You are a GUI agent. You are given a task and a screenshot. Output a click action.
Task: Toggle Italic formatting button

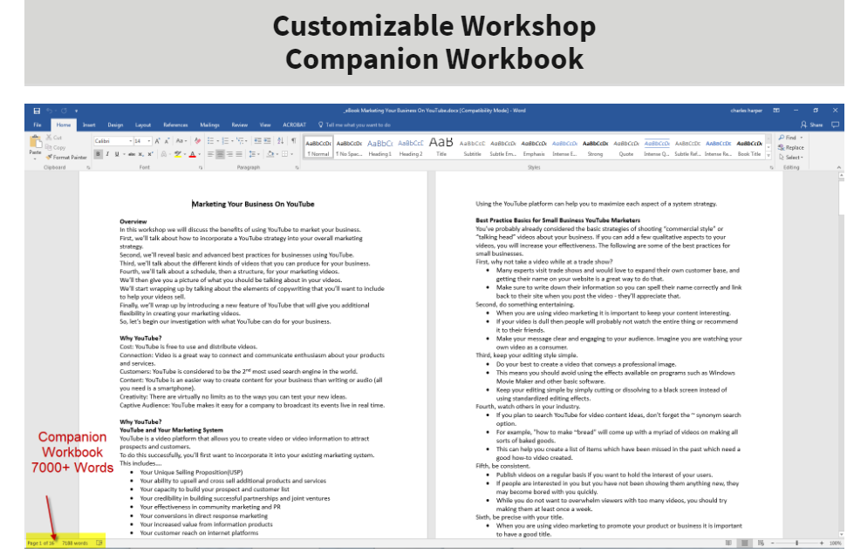[x=107, y=154]
